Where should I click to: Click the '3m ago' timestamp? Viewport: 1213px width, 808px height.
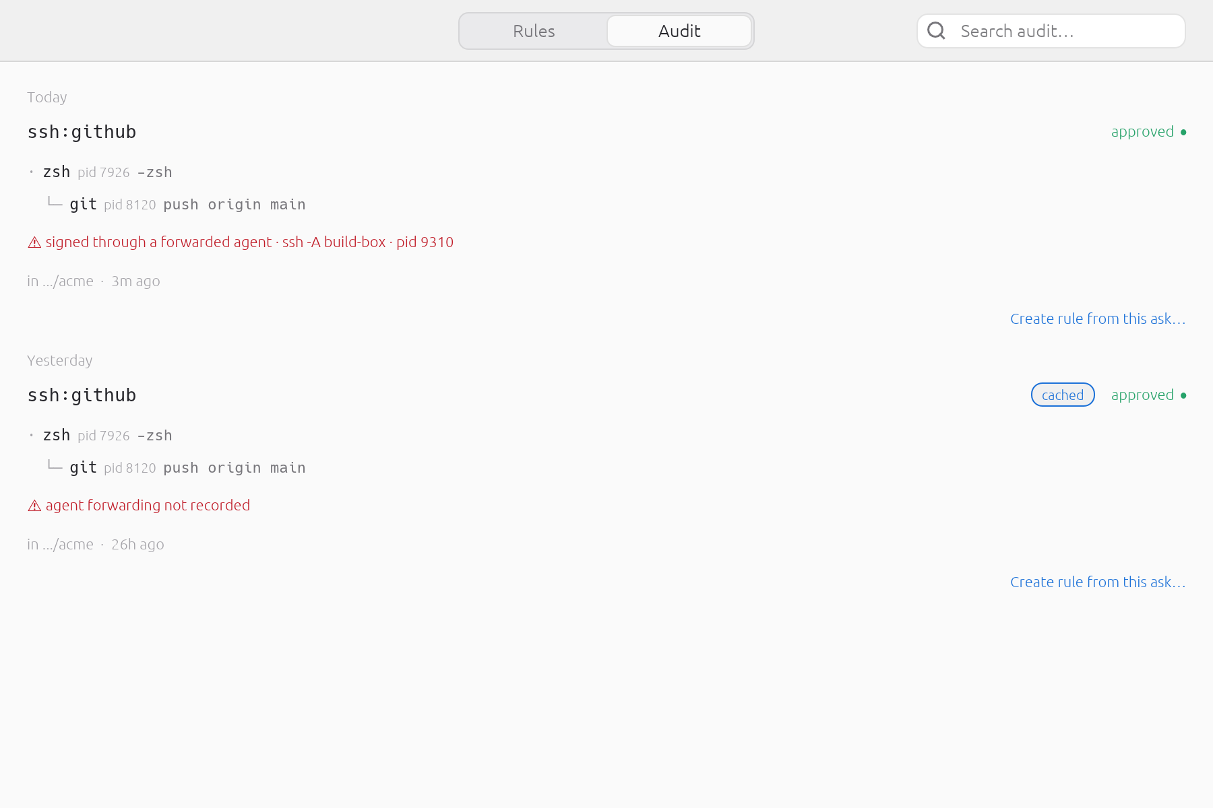[135, 281]
